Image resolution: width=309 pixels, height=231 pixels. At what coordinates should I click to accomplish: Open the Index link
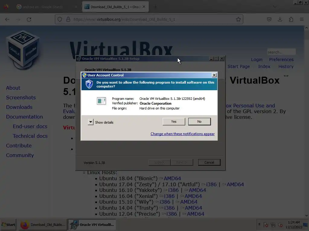(264, 66)
